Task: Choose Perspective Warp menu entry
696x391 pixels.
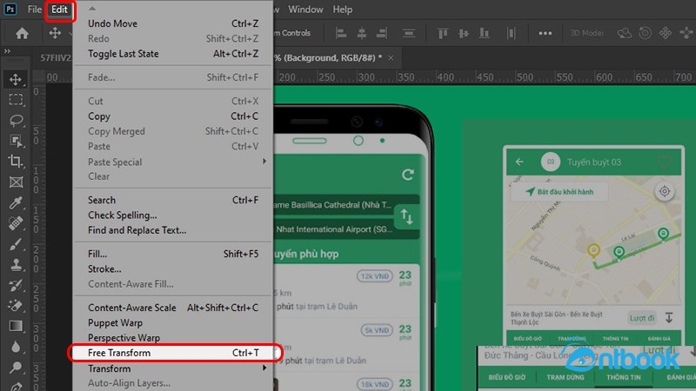Action: coord(173,338)
